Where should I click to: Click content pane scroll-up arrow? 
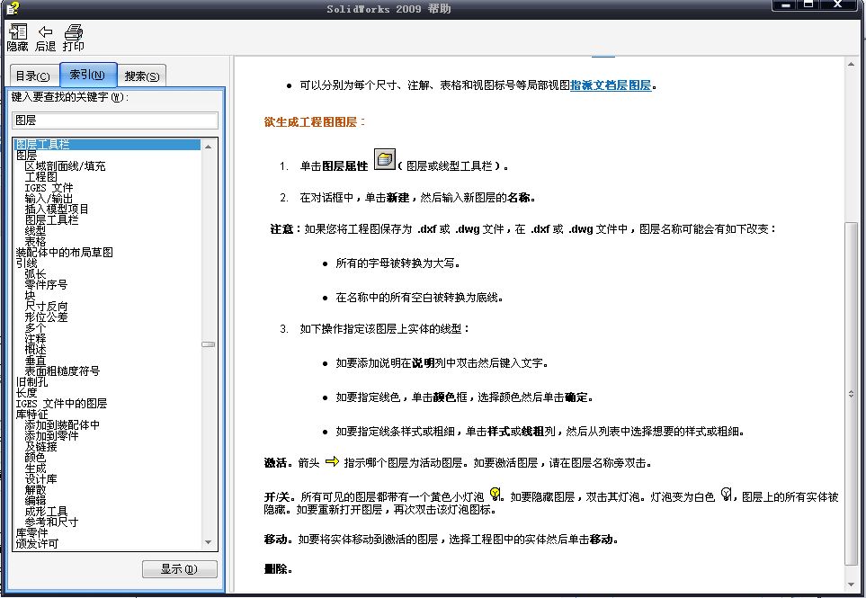[851, 64]
